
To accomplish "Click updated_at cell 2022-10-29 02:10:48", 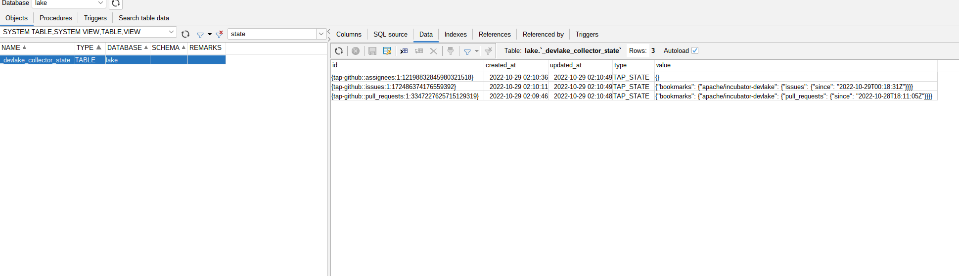I will pyautogui.click(x=581, y=96).
